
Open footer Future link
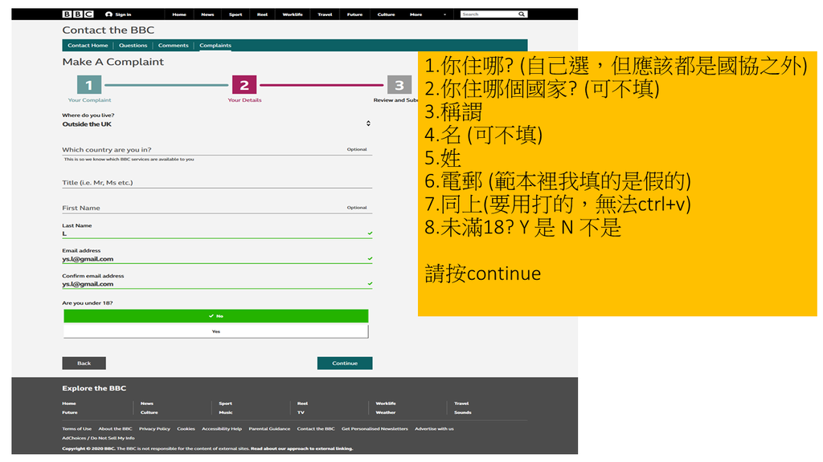[70, 412]
